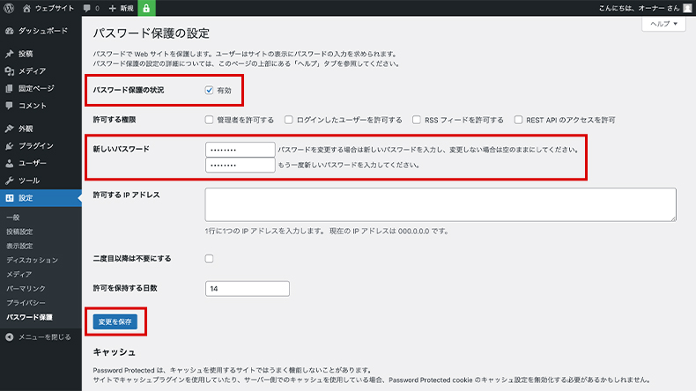The image size is (696, 391).
Task: Click the メニューを閉じる collapse arrow icon
Action: click(10, 337)
